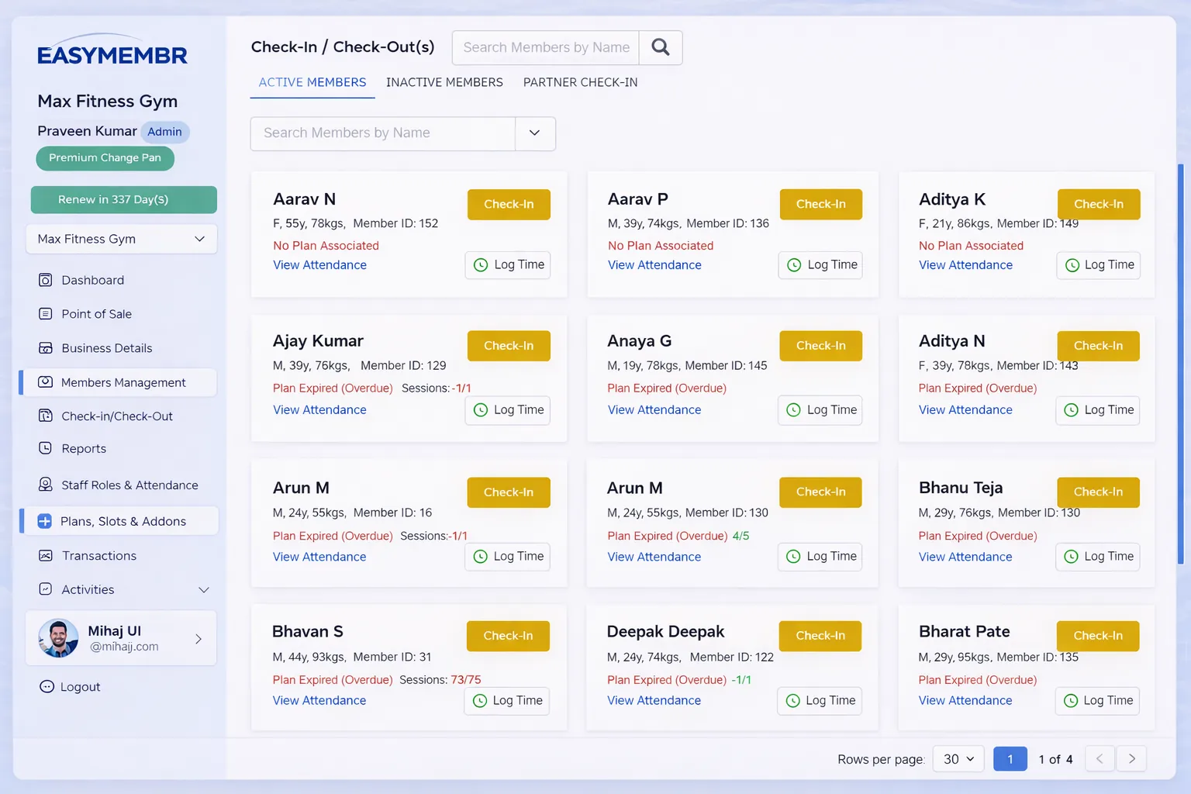Click the Logout icon
This screenshot has width=1191, height=794.
(47, 686)
